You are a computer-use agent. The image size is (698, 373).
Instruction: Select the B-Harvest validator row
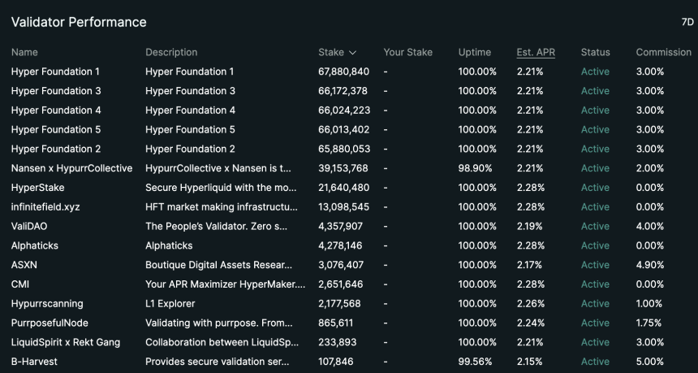349,362
